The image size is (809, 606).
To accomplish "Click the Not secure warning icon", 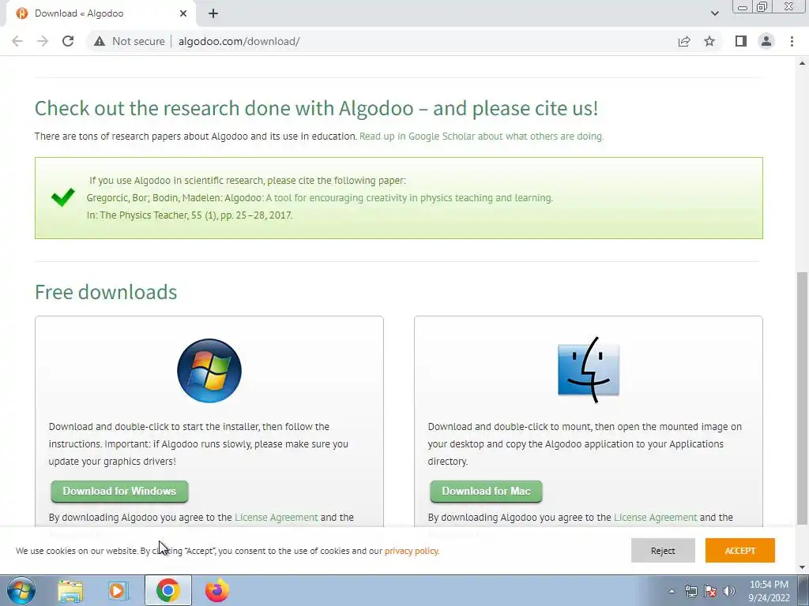I will pos(100,41).
